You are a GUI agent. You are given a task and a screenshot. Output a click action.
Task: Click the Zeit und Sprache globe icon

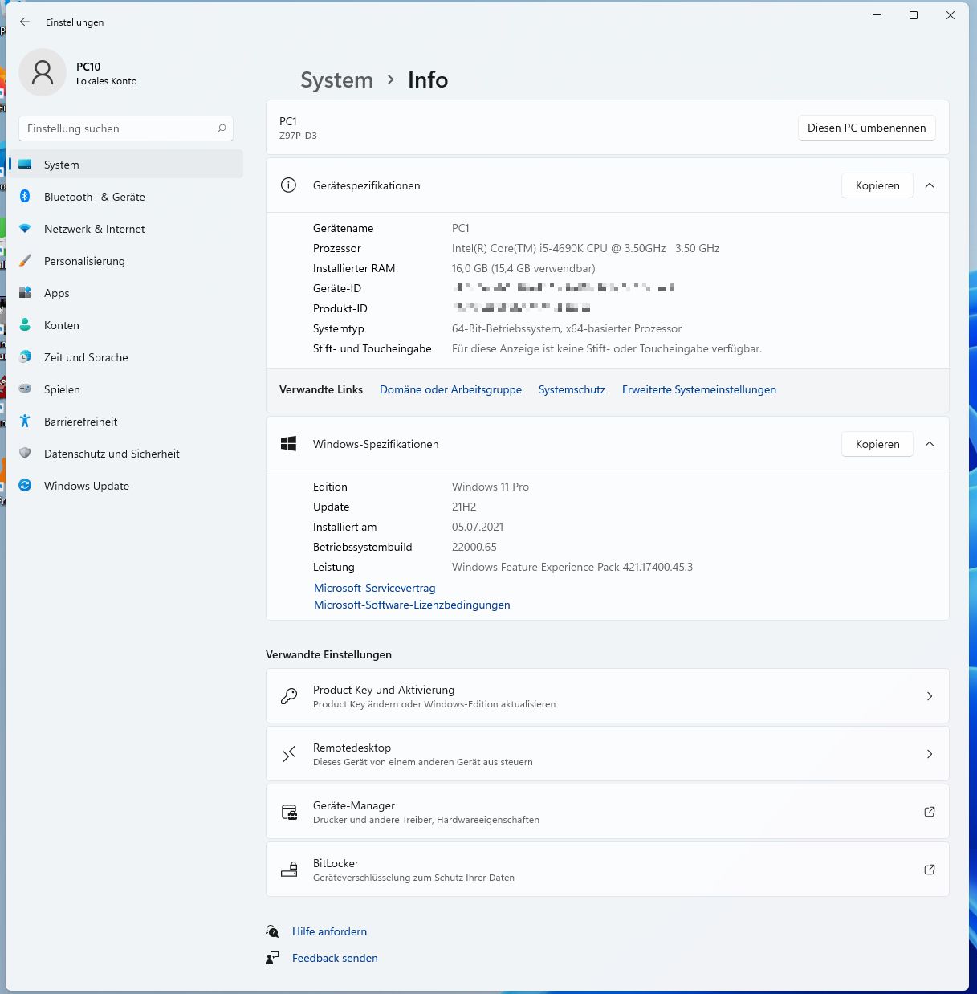tap(25, 357)
